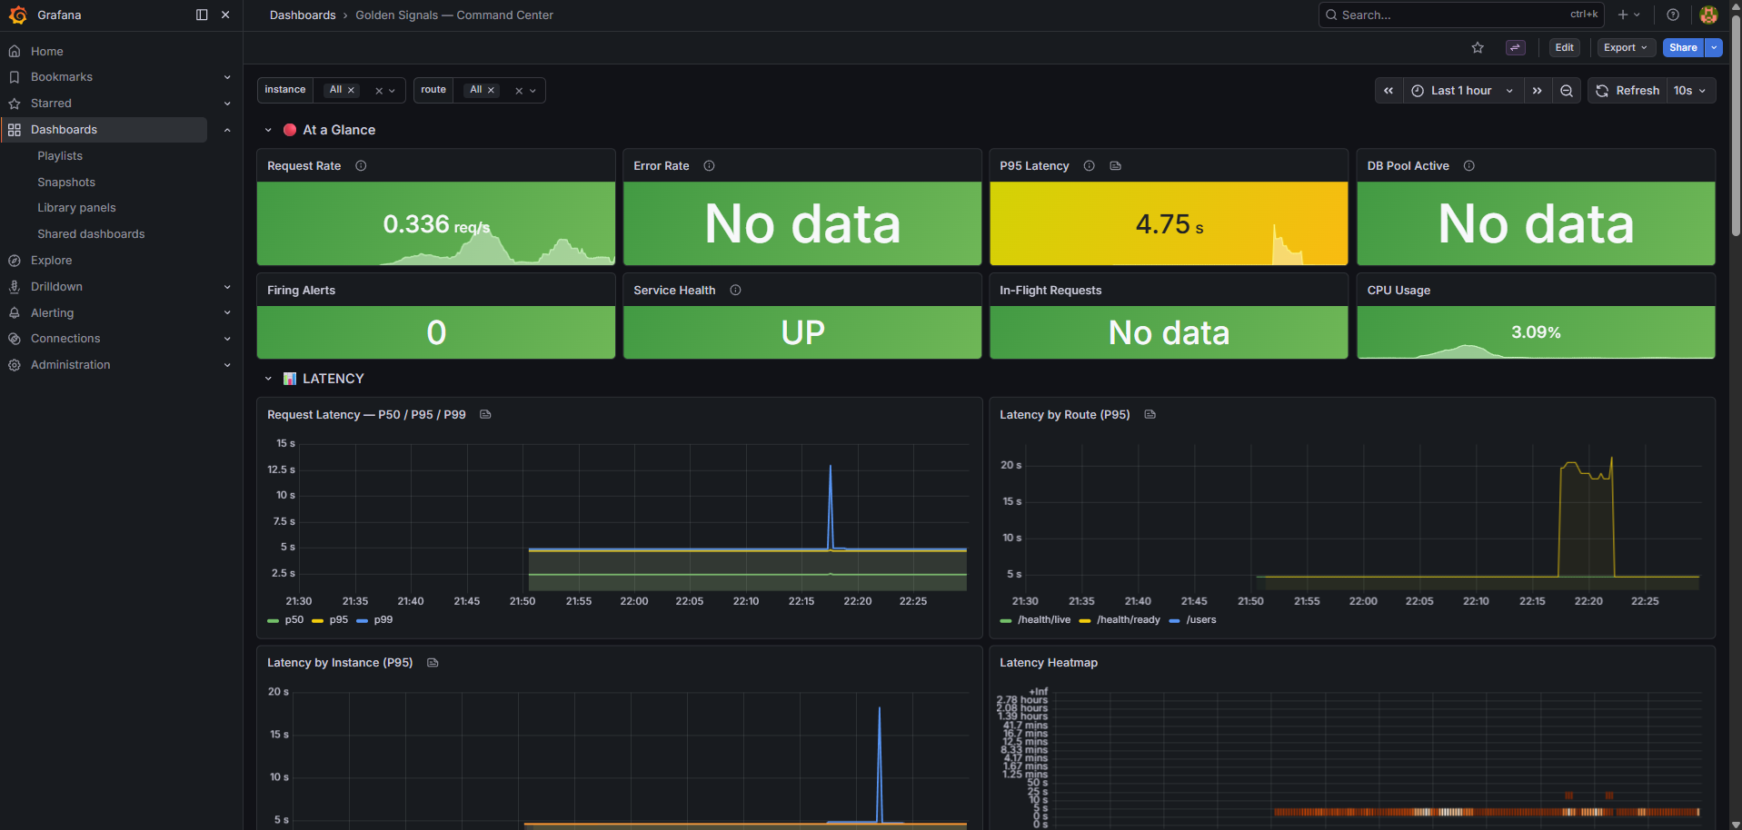Open Latency by Route panel link icon
Screen dimensions: 1742x830
(x=1150, y=415)
